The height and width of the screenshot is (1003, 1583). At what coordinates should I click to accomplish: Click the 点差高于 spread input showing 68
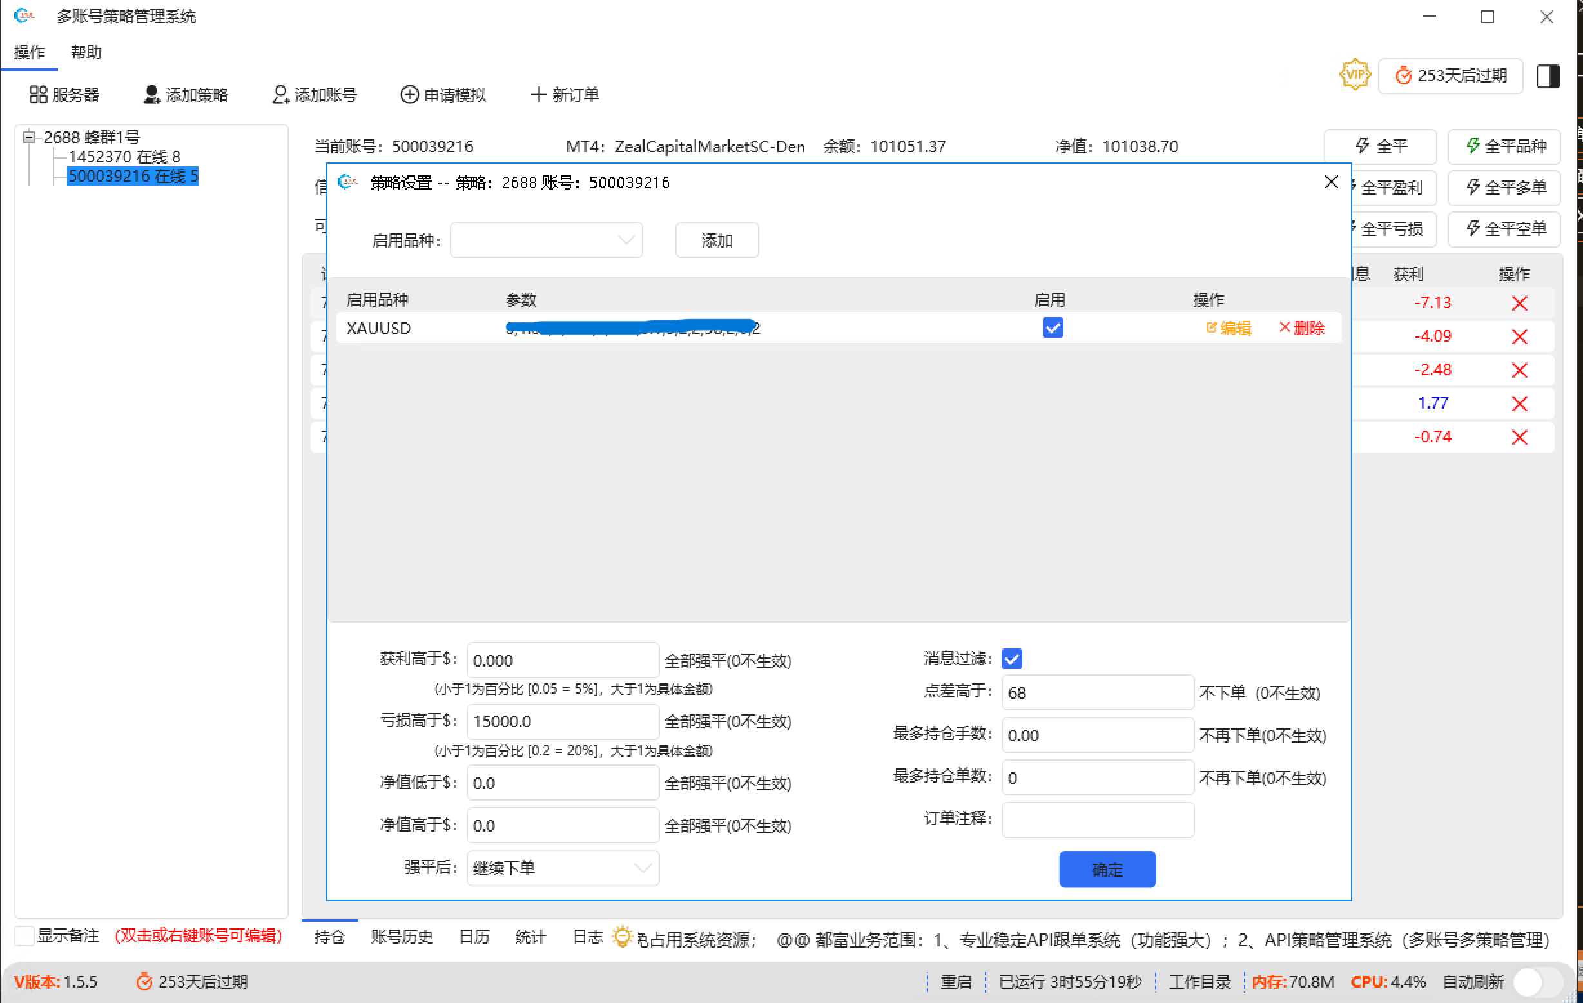click(1096, 692)
